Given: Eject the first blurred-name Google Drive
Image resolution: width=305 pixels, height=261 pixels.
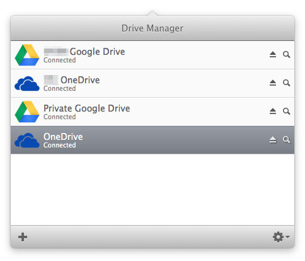Looking at the screenshot, I should [x=273, y=54].
